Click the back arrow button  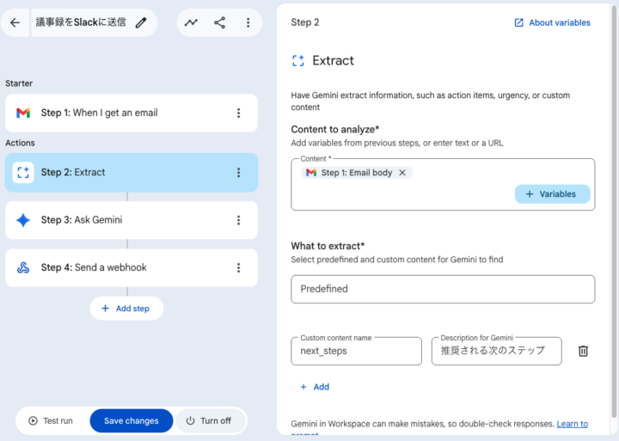point(15,22)
